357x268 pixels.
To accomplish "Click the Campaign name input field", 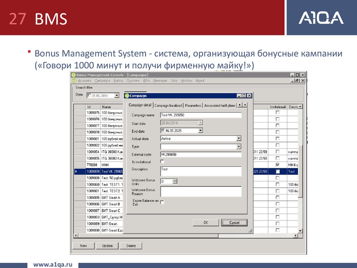I will (x=201, y=115).
